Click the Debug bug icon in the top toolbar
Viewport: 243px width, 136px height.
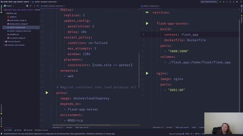(224, 2)
